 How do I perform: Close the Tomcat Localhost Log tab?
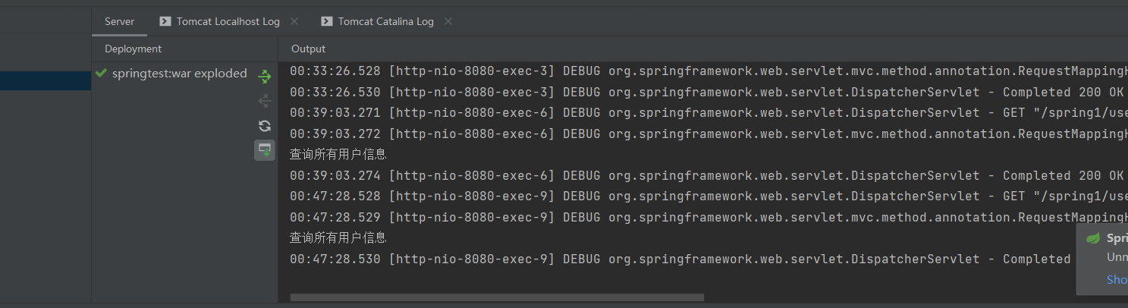(294, 21)
